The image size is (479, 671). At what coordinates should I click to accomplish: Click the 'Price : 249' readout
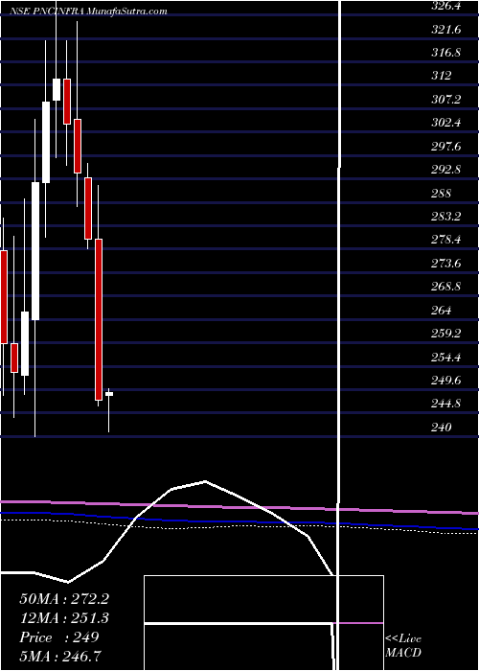click(x=59, y=637)
